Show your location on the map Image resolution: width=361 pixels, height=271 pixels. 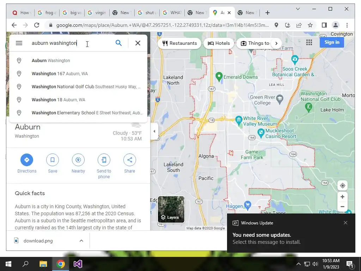click(342, 186)
